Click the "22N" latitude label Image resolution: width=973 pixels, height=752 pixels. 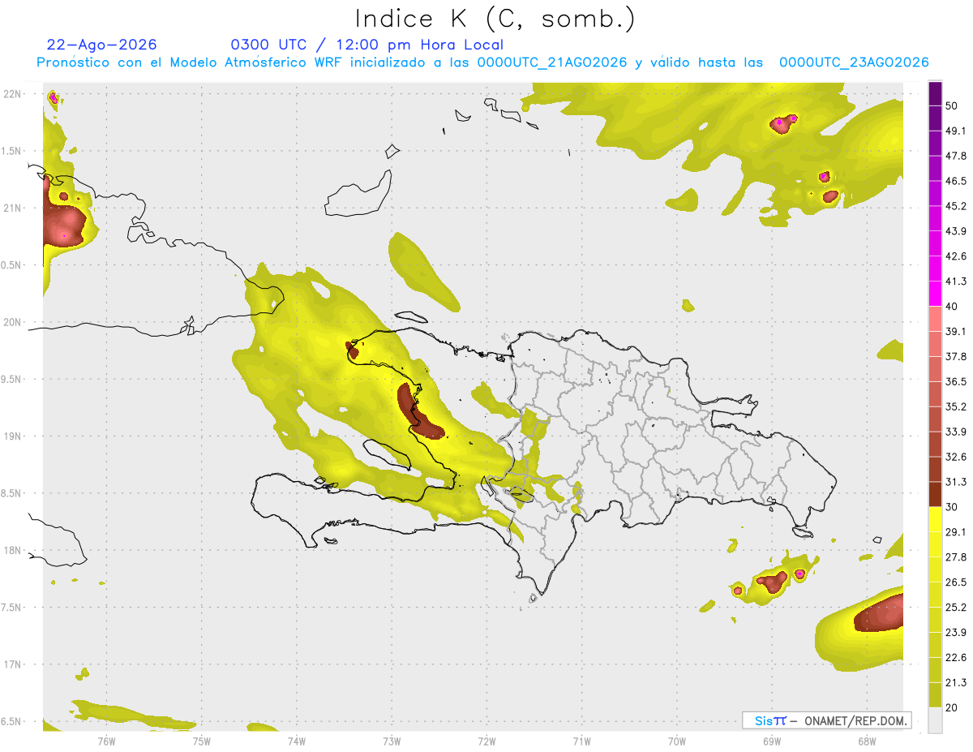12,94
